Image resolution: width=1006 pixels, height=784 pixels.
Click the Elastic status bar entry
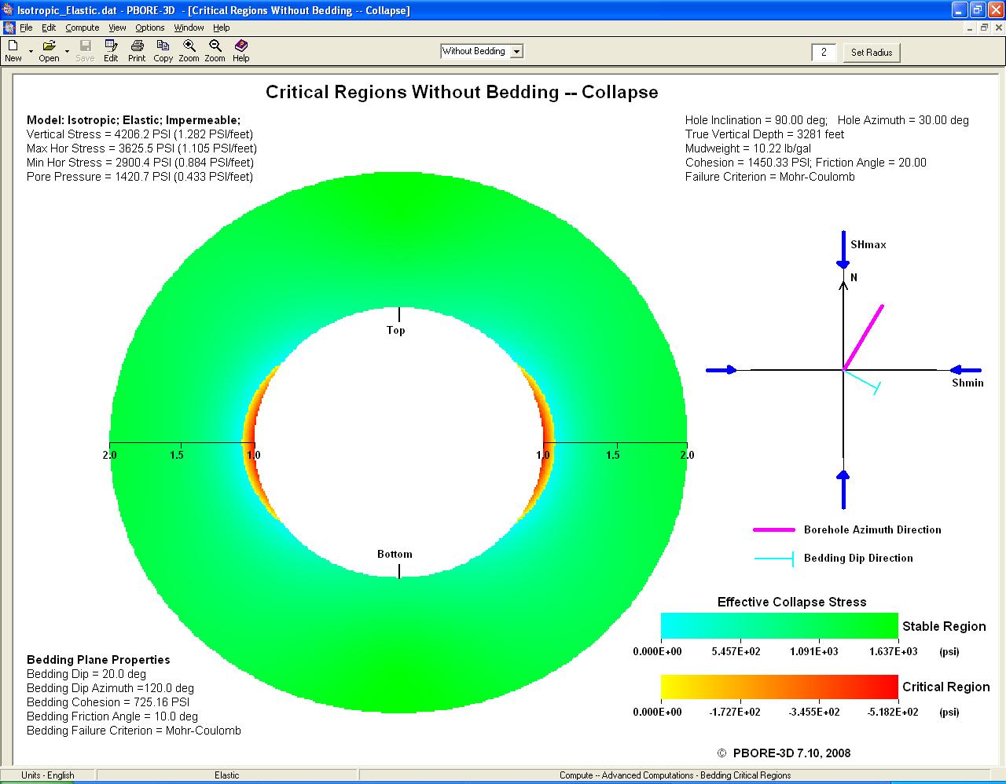pyautogui.click(x=226, y=775)
